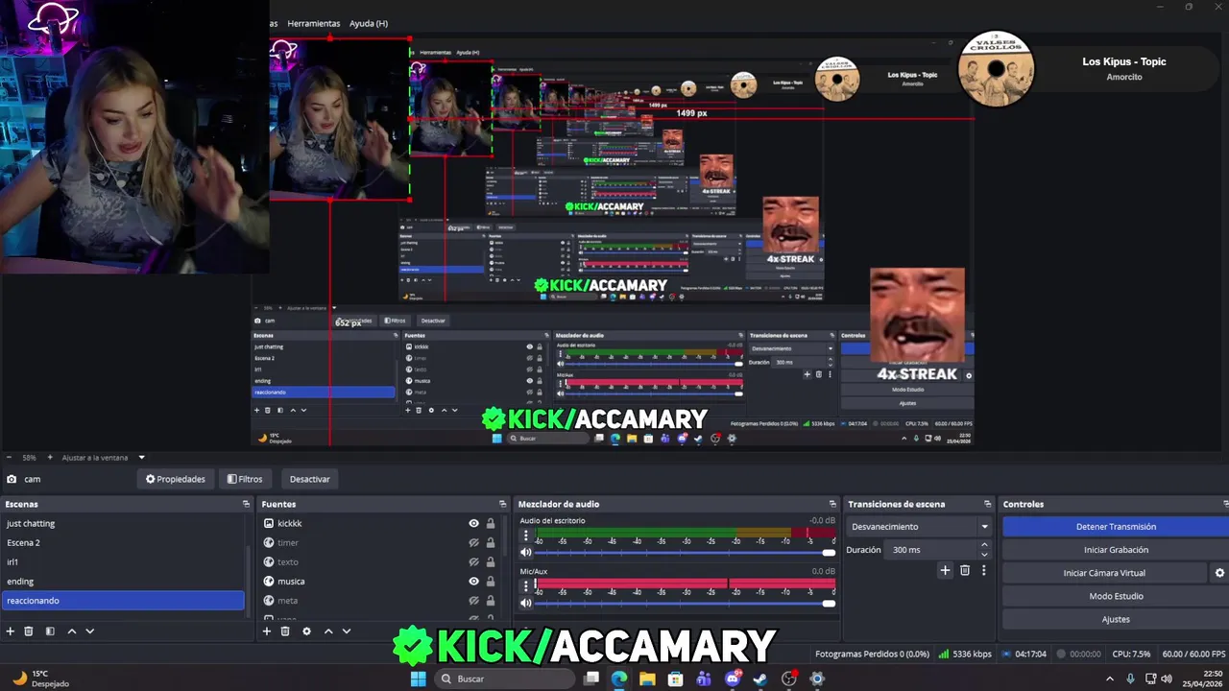Show hidden system tray icons chevron

pos(1110,679)
